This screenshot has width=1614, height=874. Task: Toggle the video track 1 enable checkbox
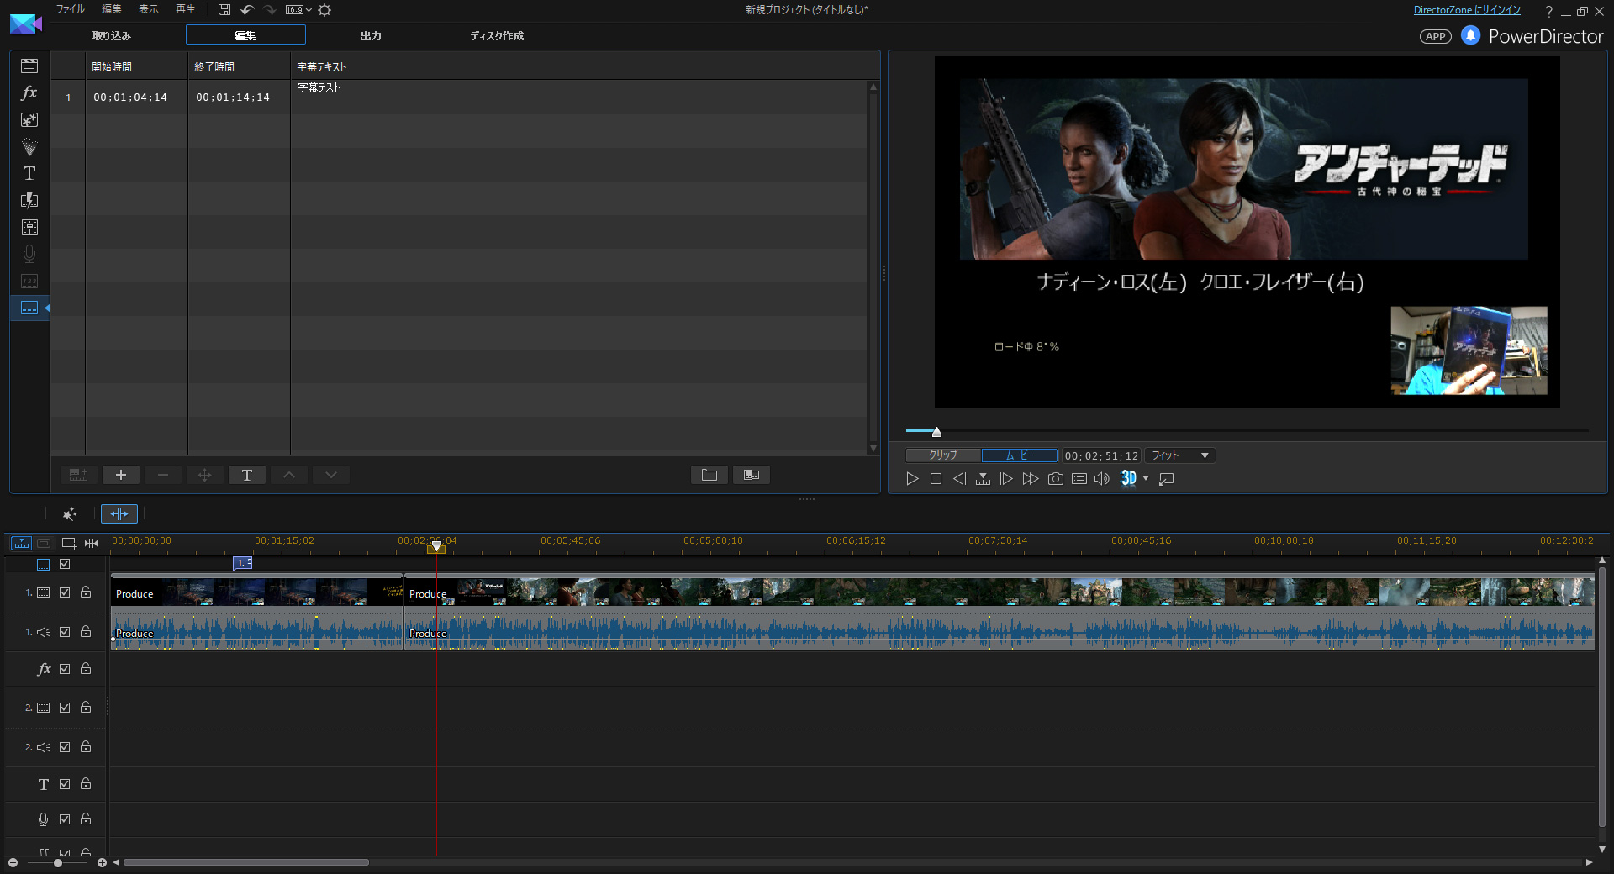click(65, 592)
